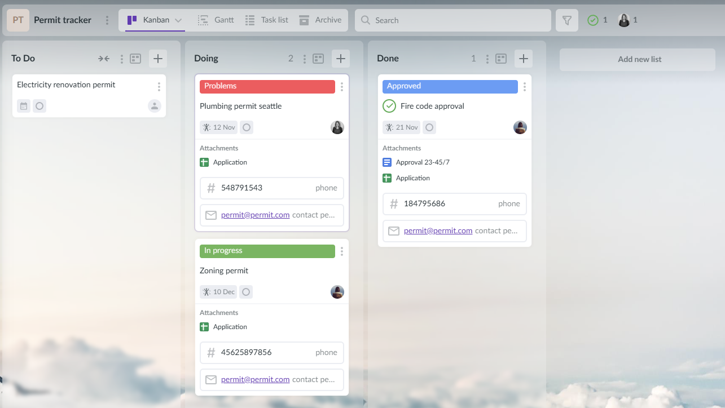
Task: Switch to the Task list tab
Action: click(x=267, y=20)
